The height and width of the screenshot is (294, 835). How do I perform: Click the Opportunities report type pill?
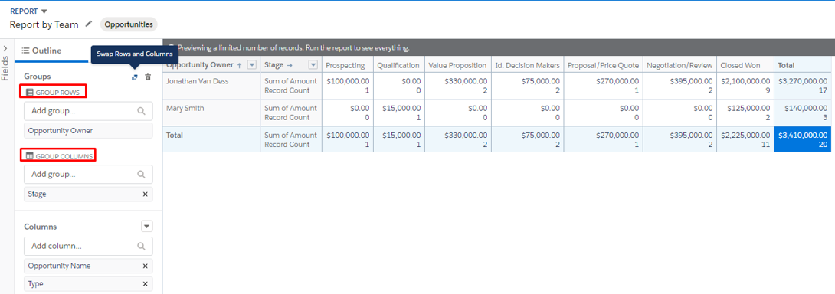click(129, 24)
